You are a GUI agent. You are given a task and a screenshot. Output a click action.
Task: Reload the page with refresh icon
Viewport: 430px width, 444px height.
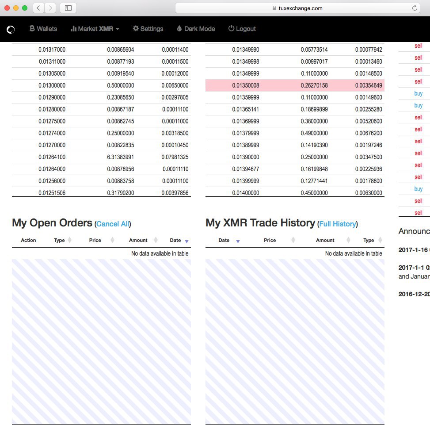click(415, 8)
